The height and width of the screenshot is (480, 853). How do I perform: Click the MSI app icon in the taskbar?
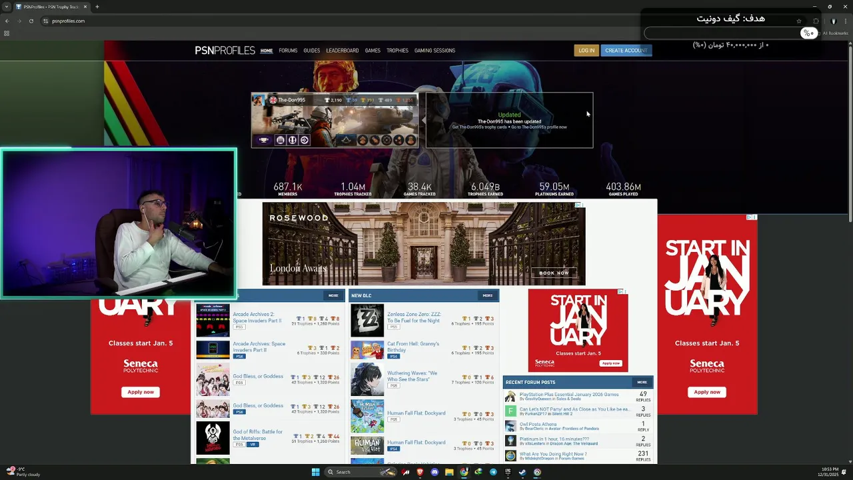[405, 472]
